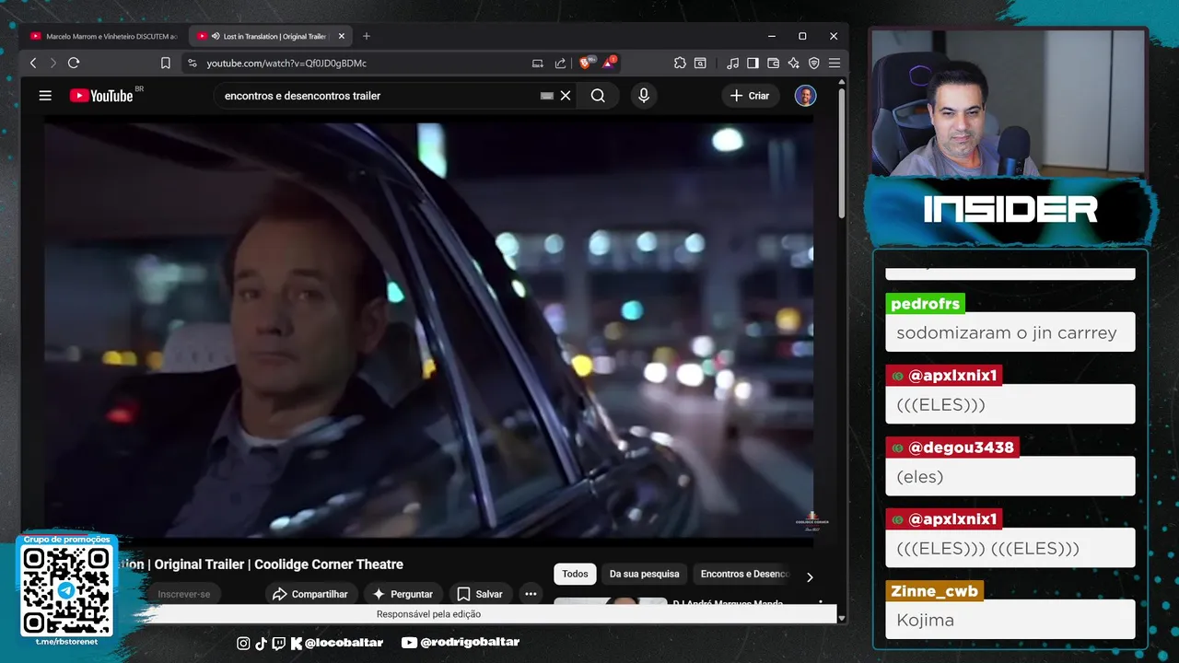This screenshot has height=663, width=1179.
Task: Click the picture-in-picture icon in address bar
Action: point(538,63)
